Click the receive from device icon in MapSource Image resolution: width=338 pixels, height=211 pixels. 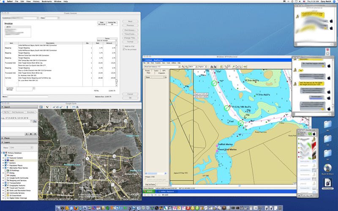point(215,67)
